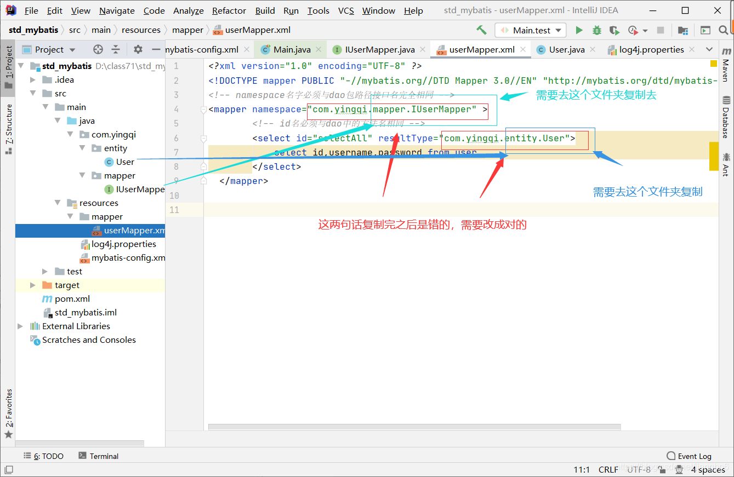The image size is (734, 477).
Task: Switch to the IUserMapper.java tab
Action: 379,49
